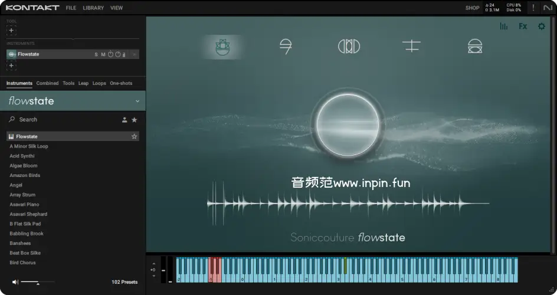Switch to the Combined browser tab

click(47, 83)
